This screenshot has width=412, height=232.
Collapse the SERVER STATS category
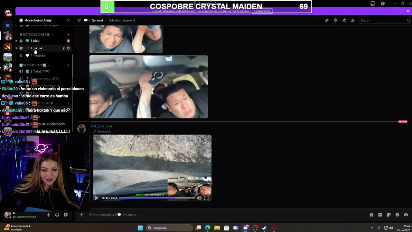34,65
